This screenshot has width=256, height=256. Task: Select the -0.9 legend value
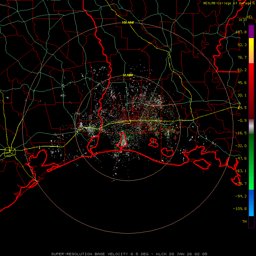click(x=242, y=121)
